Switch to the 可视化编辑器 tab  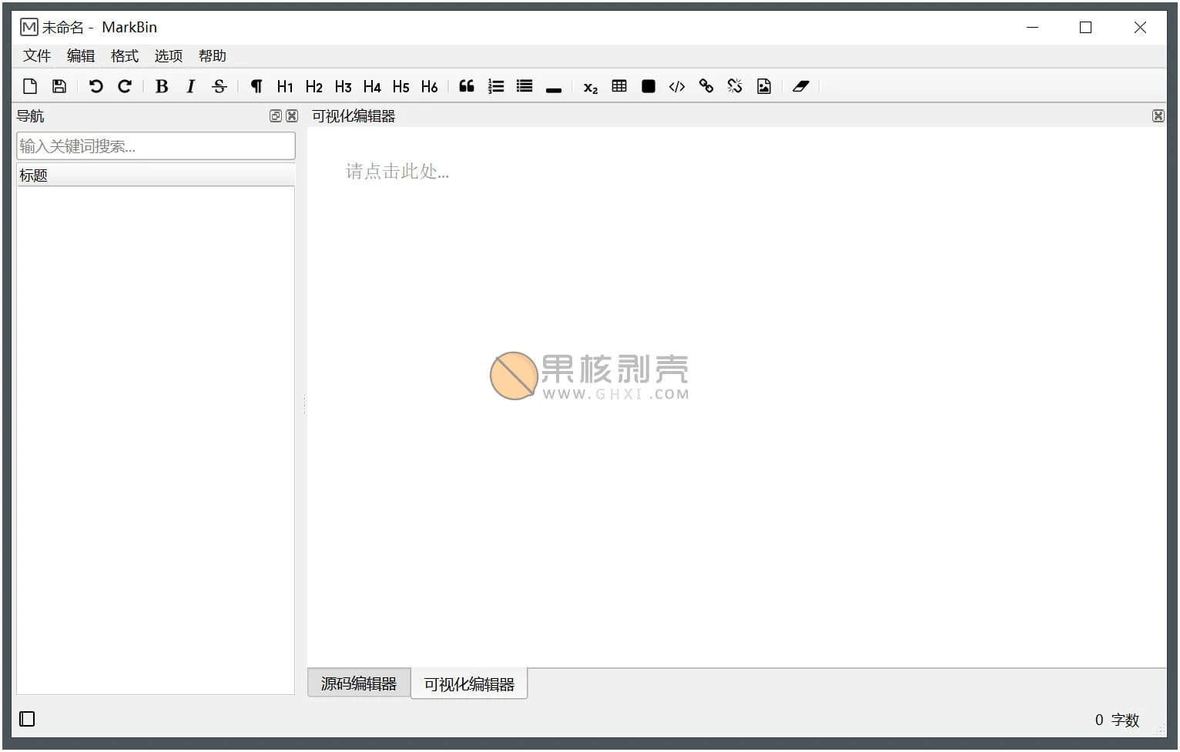(469, 684)
